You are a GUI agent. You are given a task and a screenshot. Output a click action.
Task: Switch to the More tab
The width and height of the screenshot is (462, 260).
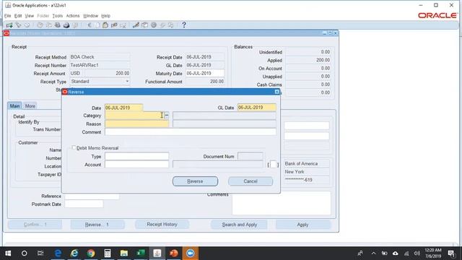[30, 106]
